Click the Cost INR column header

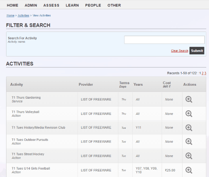pos(167,85)
